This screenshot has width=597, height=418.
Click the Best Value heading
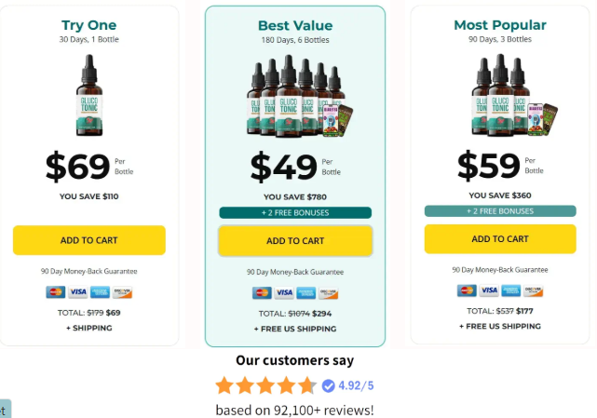click(x=294, y=25)
